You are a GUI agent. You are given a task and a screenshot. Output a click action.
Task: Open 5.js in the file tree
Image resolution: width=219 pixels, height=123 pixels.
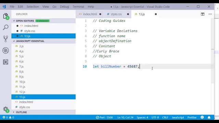(x=43, y=56)
